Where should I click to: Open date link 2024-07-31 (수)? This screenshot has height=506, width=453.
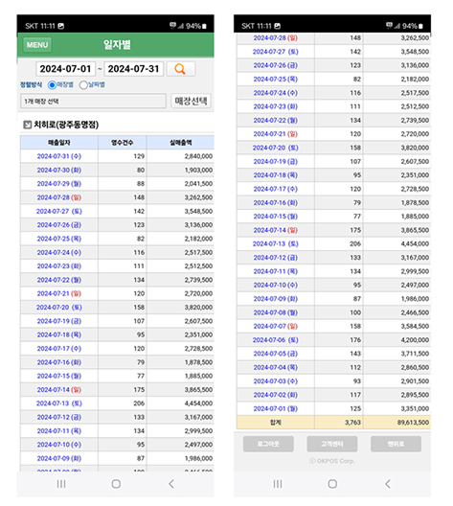pyautogui.click(x=59, y=156)
